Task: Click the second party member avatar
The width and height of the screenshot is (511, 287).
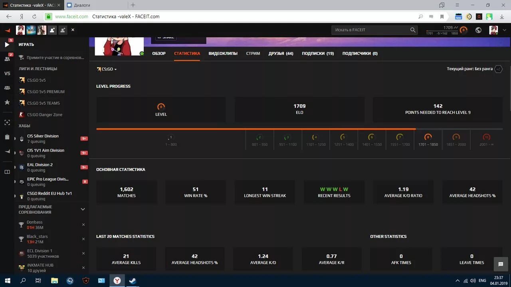Action: click(x=31, y=30)
